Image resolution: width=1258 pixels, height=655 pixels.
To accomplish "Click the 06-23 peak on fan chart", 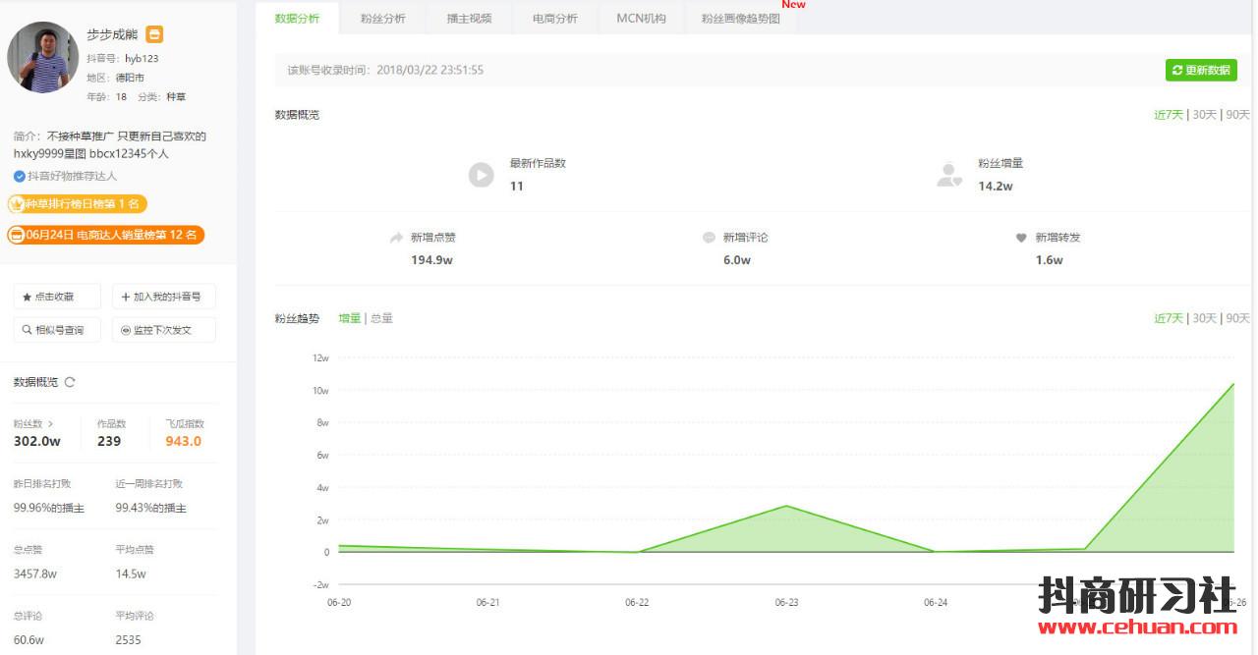I will 786,506.
